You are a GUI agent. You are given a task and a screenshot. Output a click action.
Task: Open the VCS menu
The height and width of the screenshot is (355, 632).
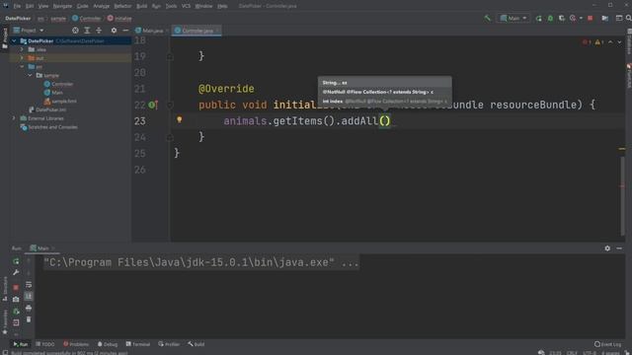[186, 6]
